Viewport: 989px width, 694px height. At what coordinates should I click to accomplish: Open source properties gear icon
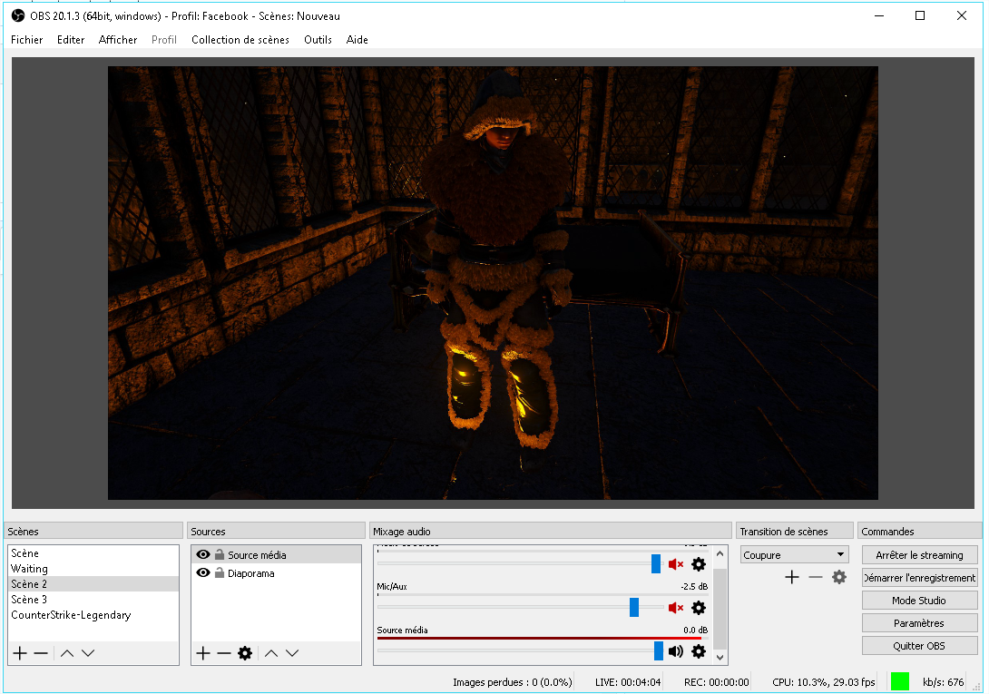pyautogui.click(x=245, y=653)
